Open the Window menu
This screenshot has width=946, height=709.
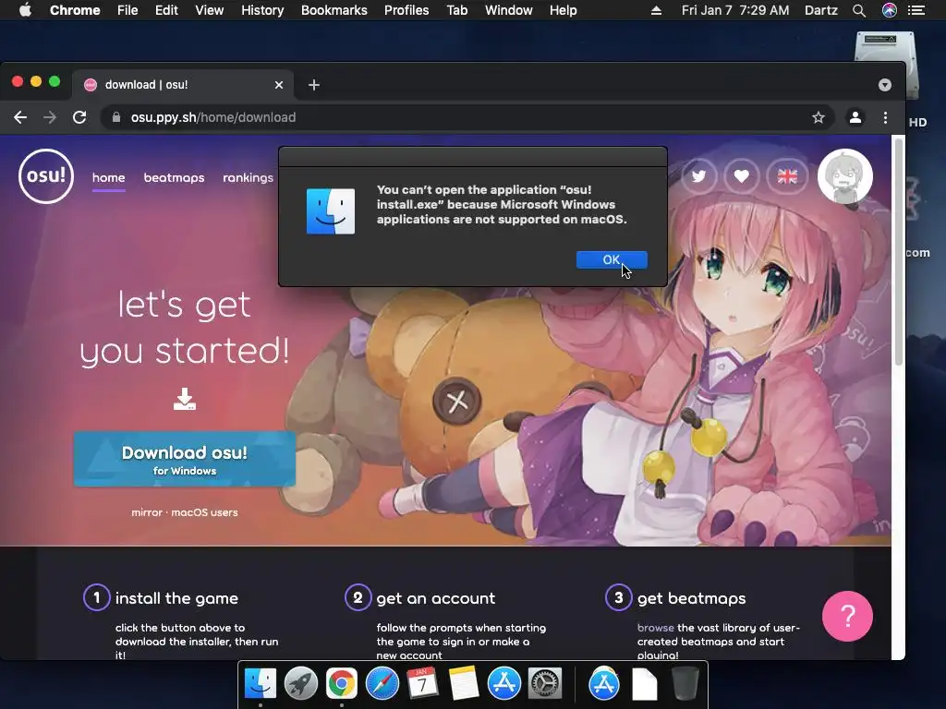(x=509, y=10)
